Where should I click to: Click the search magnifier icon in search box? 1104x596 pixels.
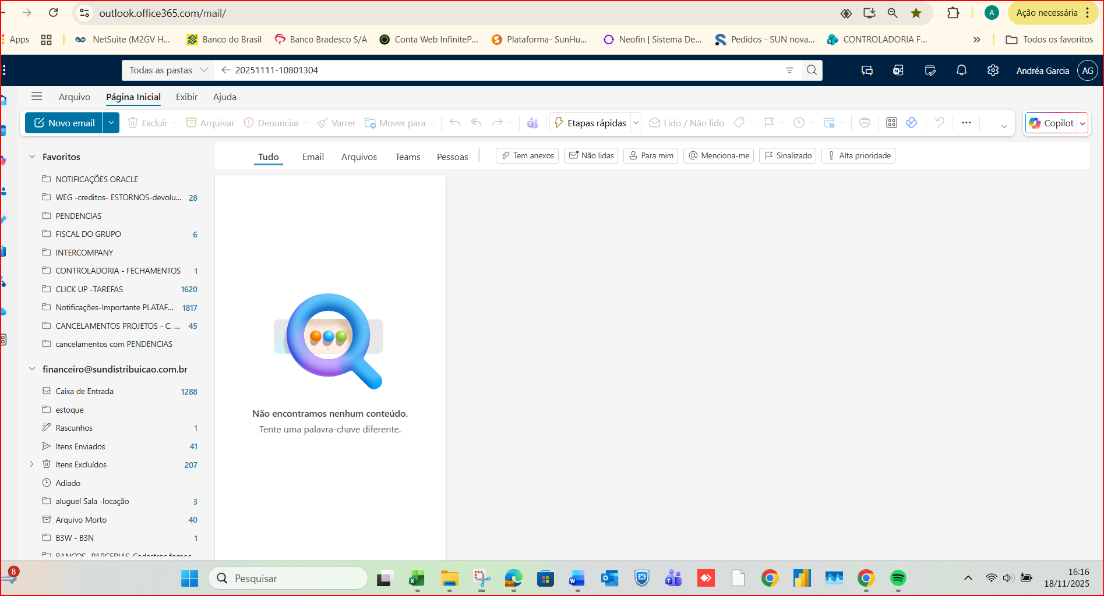point(812,70)
